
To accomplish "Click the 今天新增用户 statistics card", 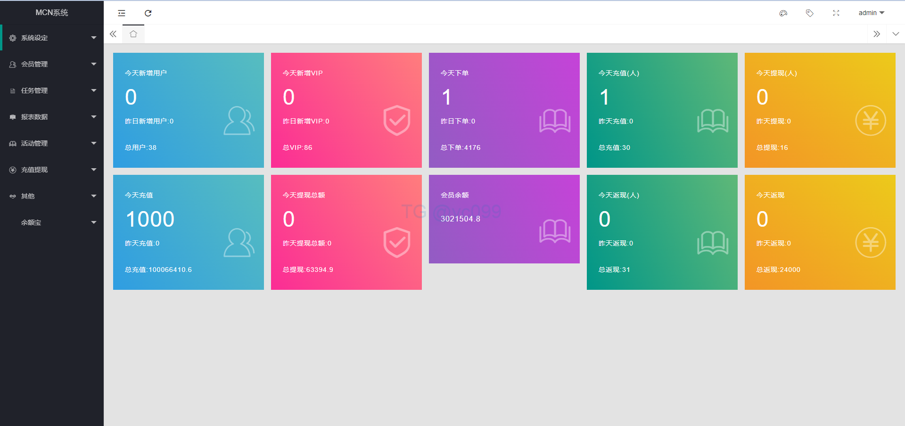I will coord(189,110).
